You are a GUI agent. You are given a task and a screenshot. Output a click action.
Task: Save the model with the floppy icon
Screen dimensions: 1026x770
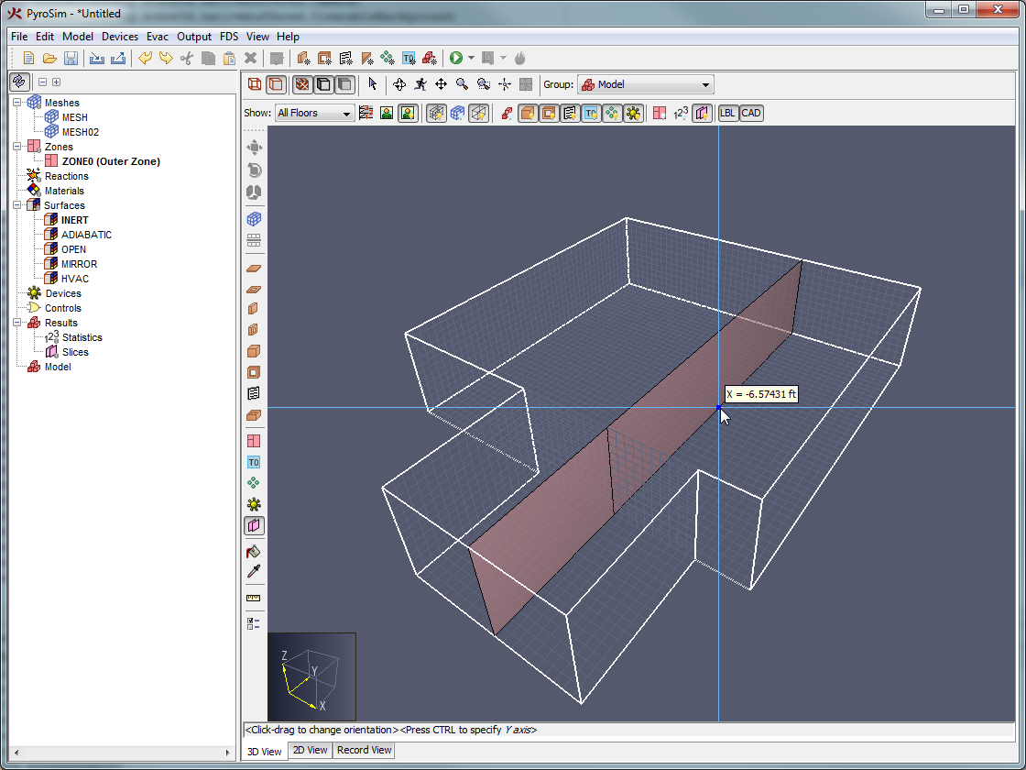tap(71, 59)
